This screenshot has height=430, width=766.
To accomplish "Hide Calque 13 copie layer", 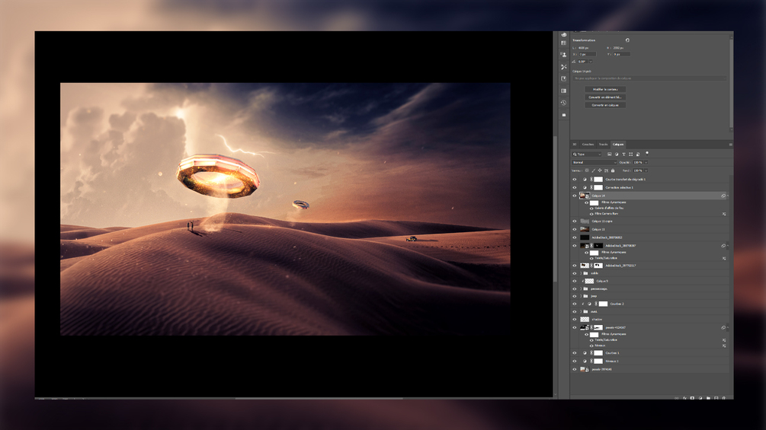I will coord(575,221).
